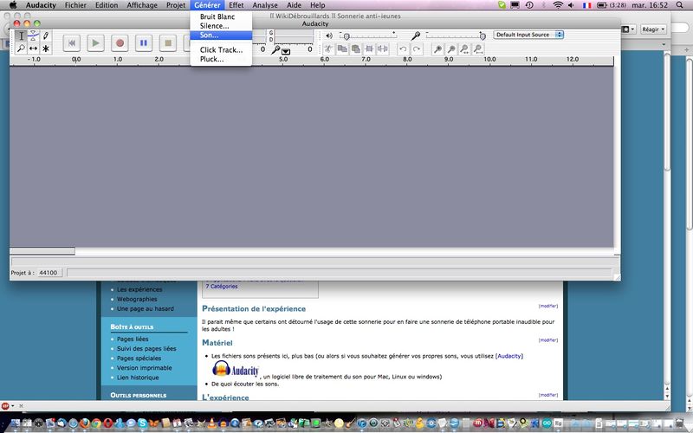The width and height of the screenshot is (693, 433).
Task: Choose "Son..." from the Générer menu
Action: 210,36
